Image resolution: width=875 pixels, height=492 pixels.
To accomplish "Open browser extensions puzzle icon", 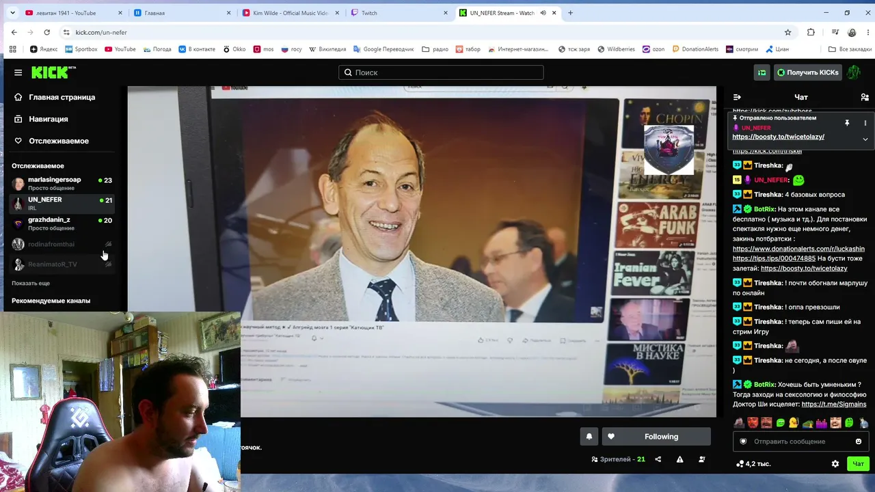I will pos(811,32).
